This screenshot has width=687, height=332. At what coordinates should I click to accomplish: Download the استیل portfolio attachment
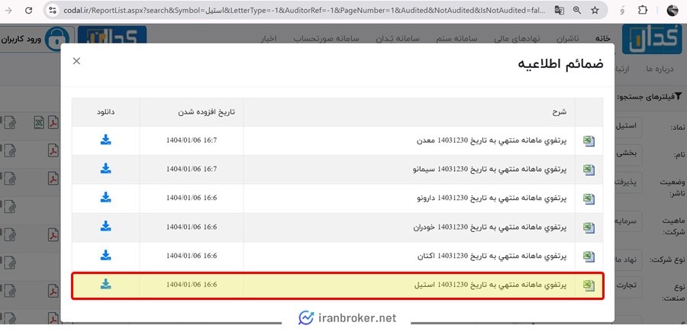pos(105,284)
